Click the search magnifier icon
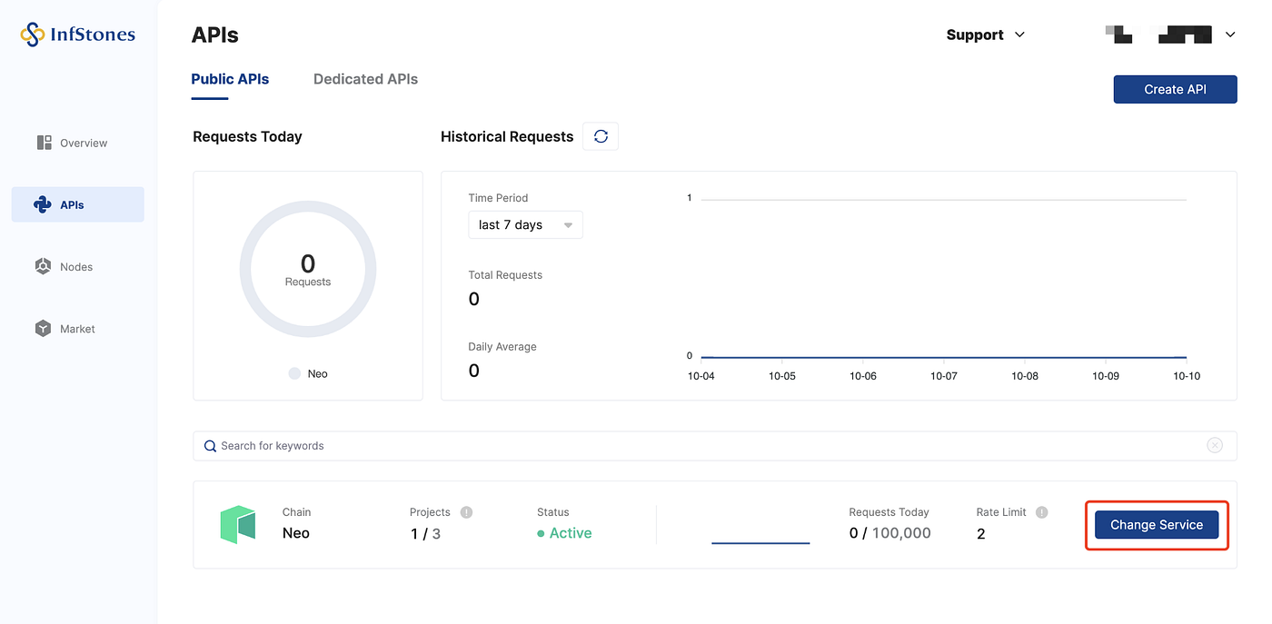Viewport: 1272px width, 624px height. [x=211, y=446]
